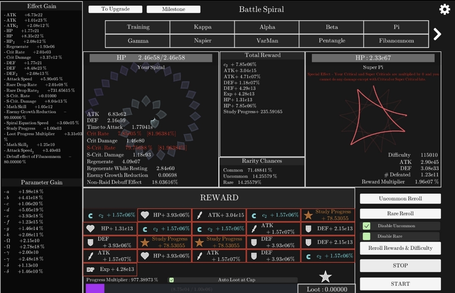The height and width of the screenshot is (293, 455).
Task: Click Reroll Rewards & Difficulty button
Action: [400, 248]
